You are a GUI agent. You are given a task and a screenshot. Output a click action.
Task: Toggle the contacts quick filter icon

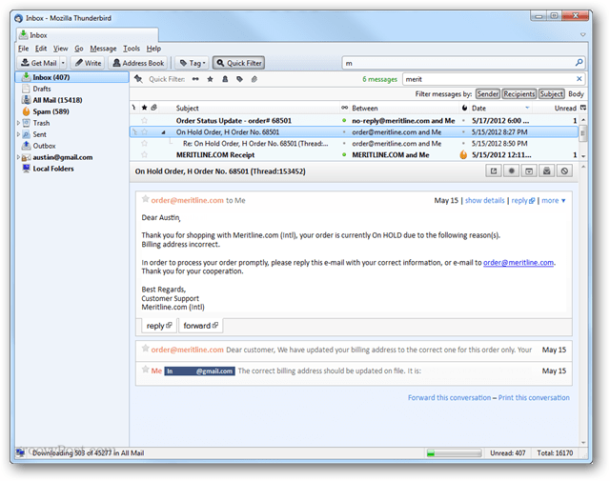coord(225,79)
